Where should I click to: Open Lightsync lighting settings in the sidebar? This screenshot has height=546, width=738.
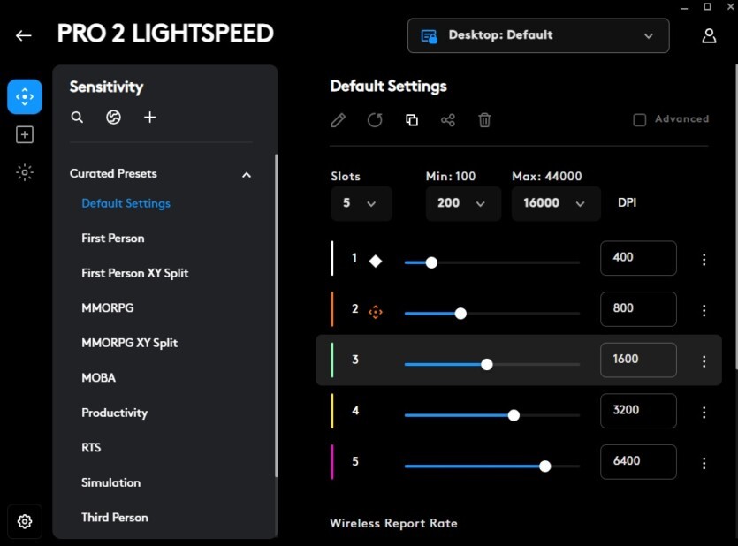(24, 172)
